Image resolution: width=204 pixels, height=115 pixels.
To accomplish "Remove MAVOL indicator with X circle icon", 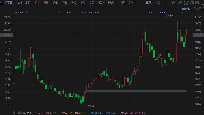I will pyautogui.click(x=20, y=113).
